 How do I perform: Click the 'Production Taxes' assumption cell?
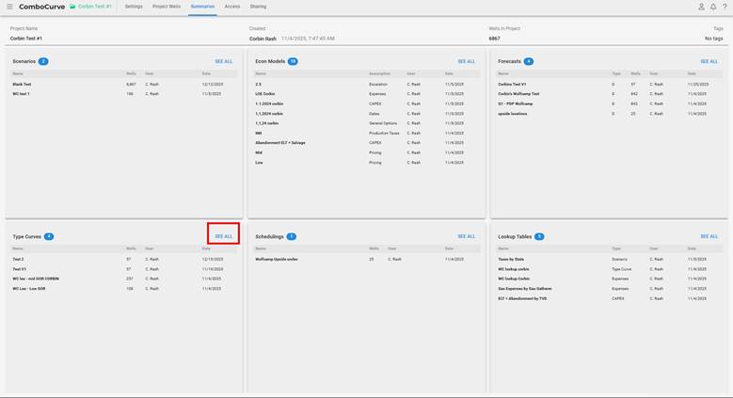[384, 133]
